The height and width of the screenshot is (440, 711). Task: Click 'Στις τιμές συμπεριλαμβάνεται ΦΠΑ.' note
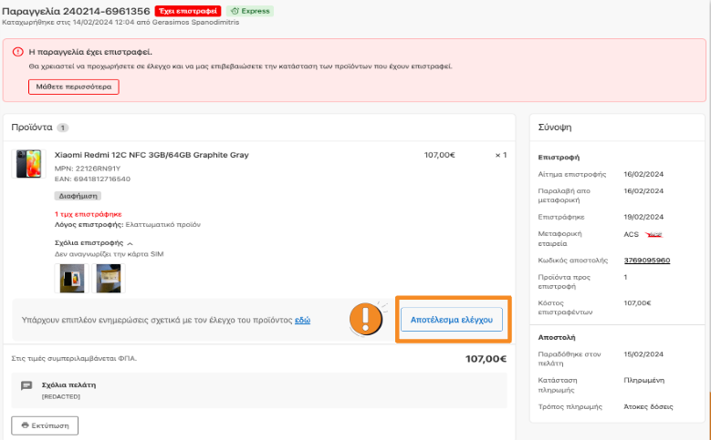tap(74, 359)
